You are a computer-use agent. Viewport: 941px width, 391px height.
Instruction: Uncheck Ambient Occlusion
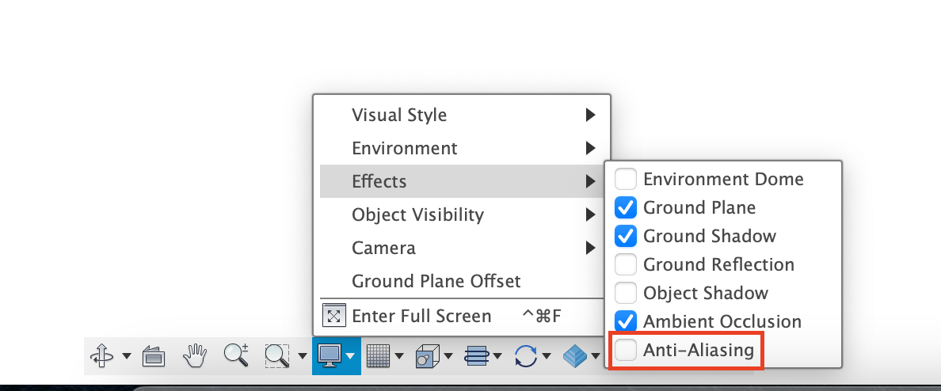click(x=625, y=321)
